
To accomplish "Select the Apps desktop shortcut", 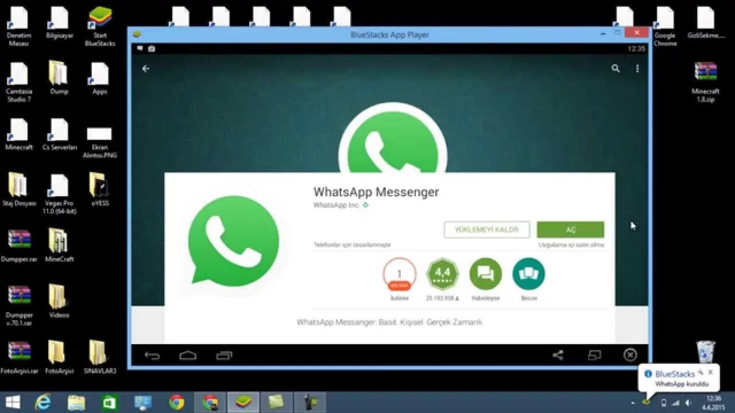I will click(100, 78).
